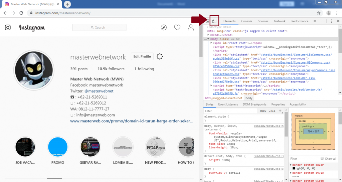Viewport: 342px width, 182px height.
Task: Click the 794 × 657 box model content
Action: (313, 131)
